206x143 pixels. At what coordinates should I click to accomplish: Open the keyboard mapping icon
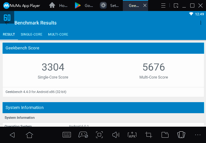[x=67, y=135]
